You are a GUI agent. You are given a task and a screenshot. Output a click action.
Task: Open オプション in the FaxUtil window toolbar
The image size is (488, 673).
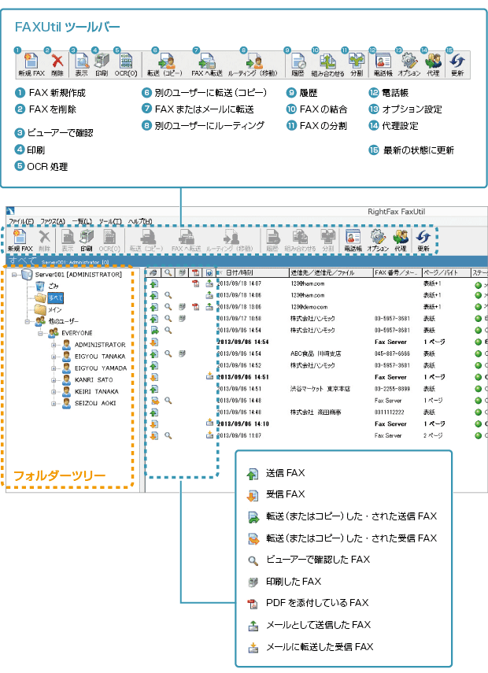378,240
